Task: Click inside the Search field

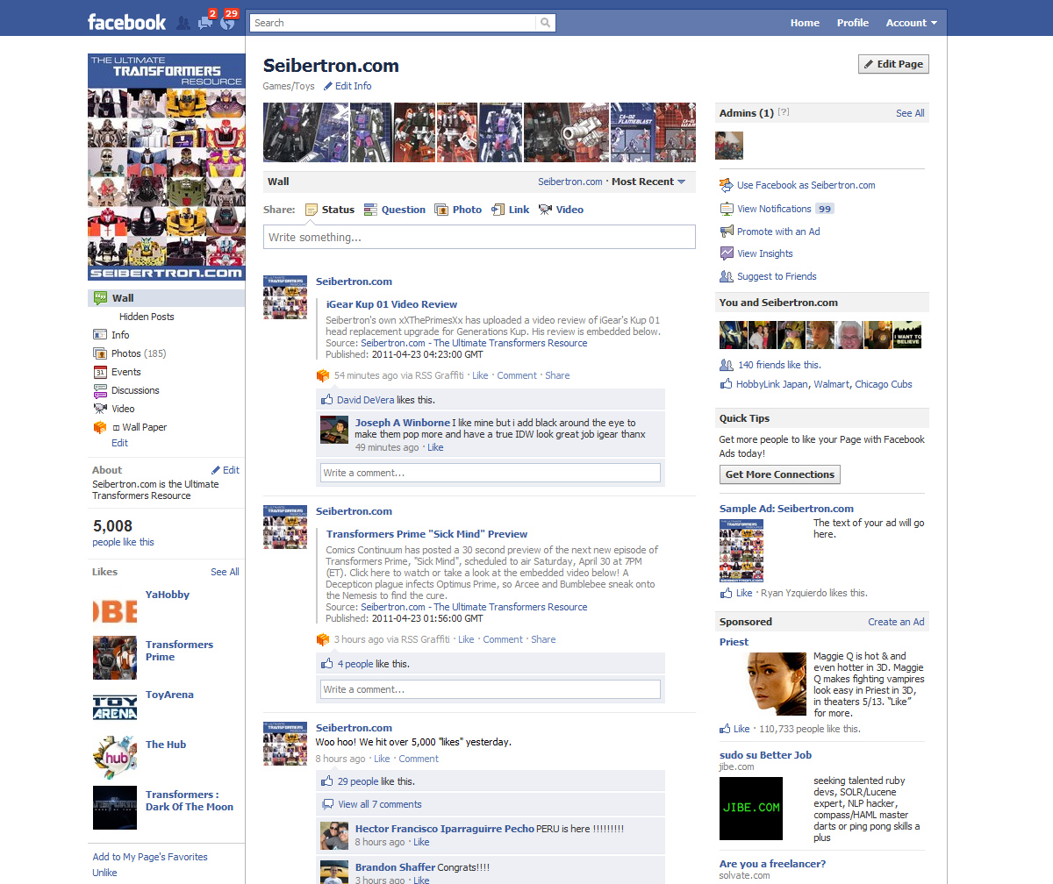Action: click(x=393, y=23)
